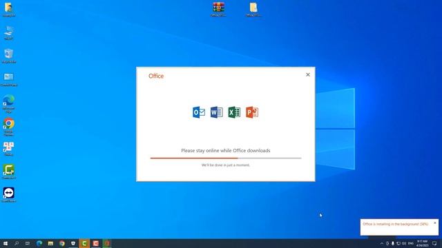
Task: Open the Camtasia desktop shortcut
Action: [x=9, y=172]
